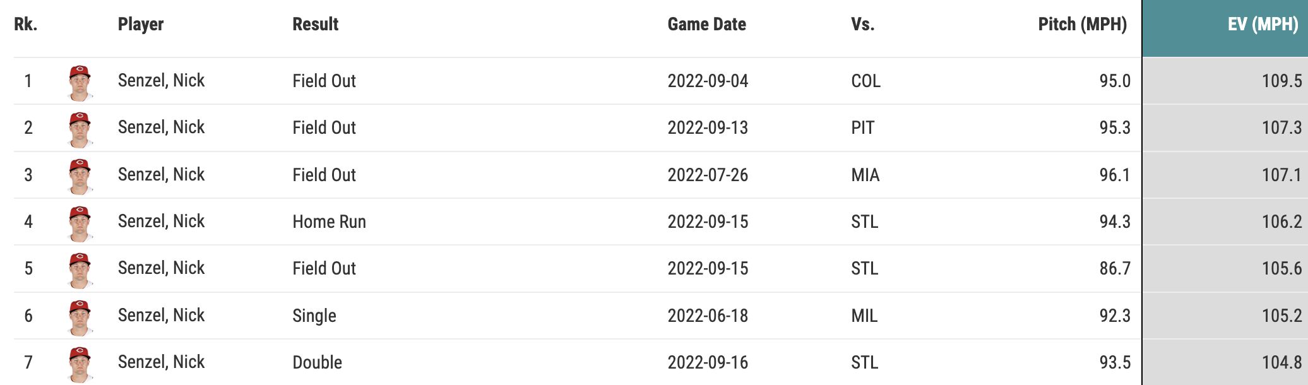
Task: Click the Single result in rank 6
Action: tap(314, 316)
